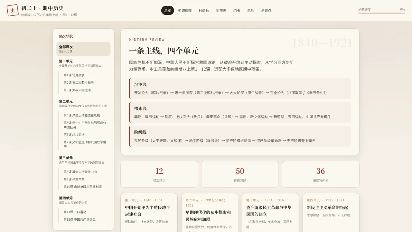Click the 刷题进度 progress bar
Image resolution: width=412 pixels, height=232 pixels.
coord(381,14)
